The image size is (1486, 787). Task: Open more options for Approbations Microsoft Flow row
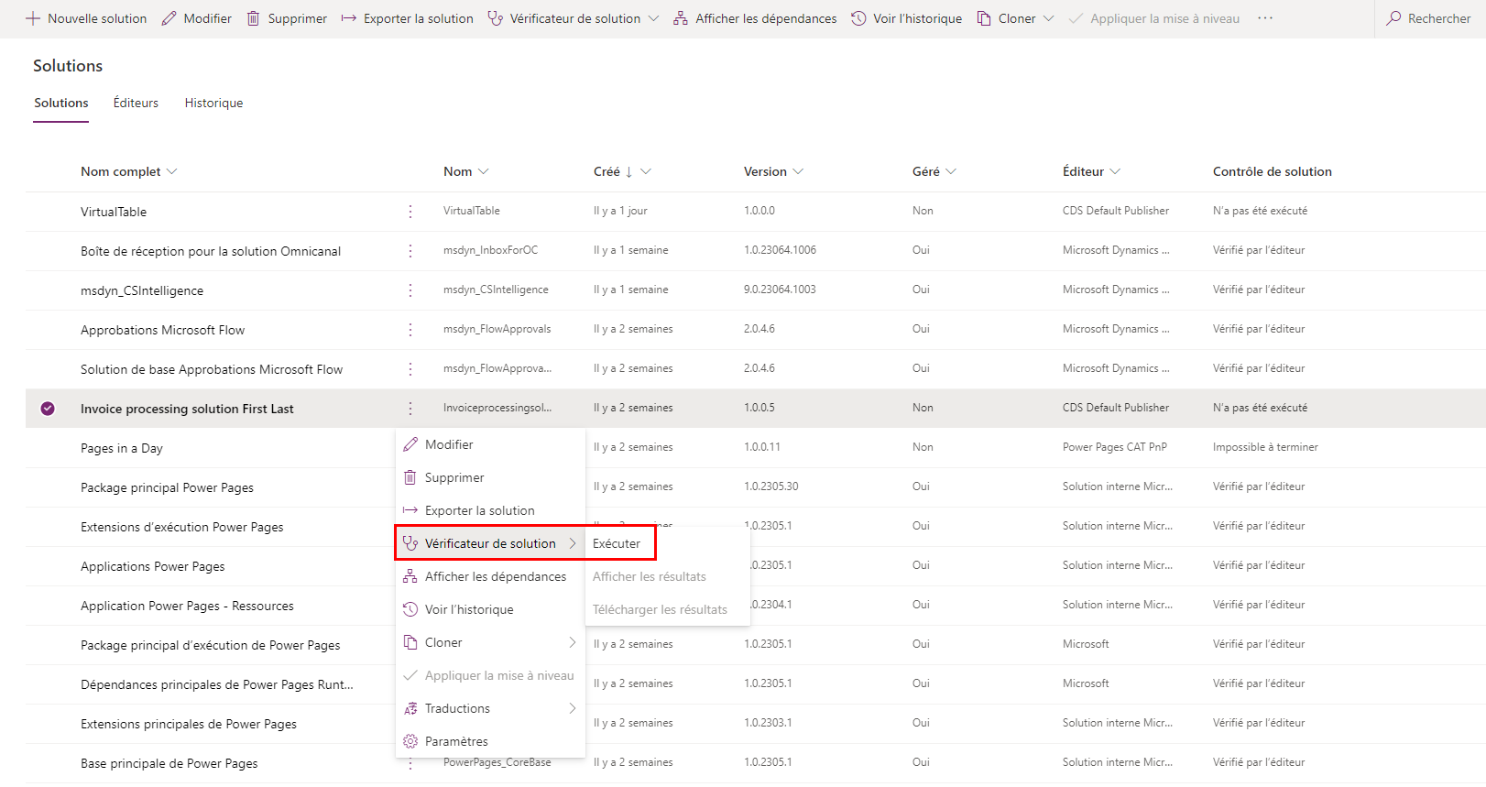tap(410, 330)
